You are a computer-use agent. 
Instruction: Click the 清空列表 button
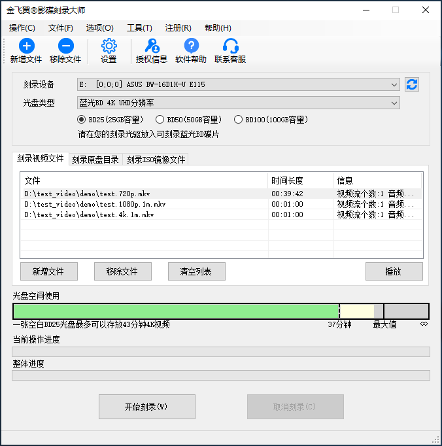click(197, 271)
